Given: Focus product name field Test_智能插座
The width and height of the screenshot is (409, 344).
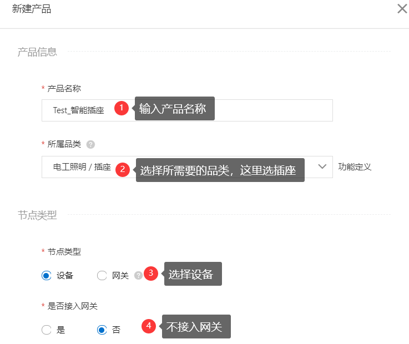Looking at the screenshot, I should tap(187, 110).
